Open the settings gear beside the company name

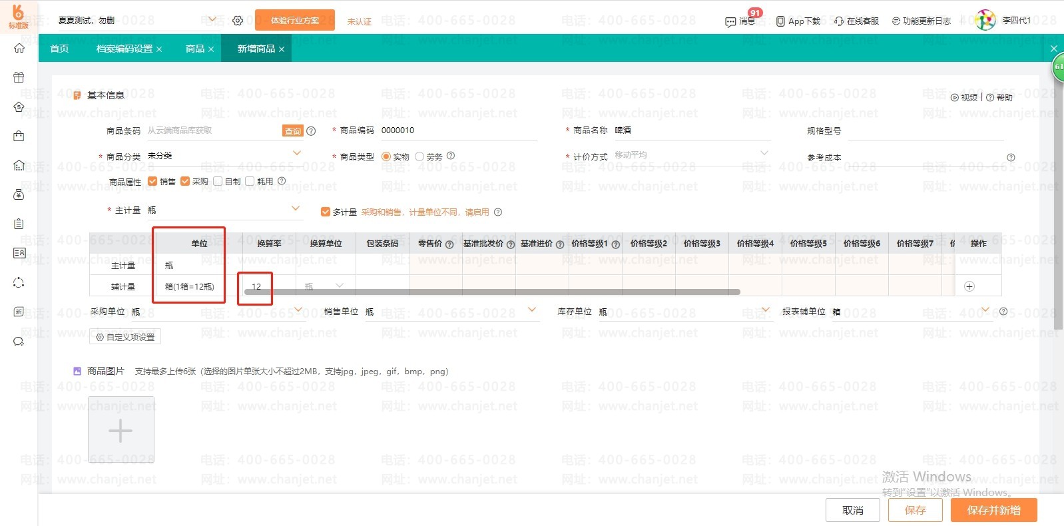pyautogui.click(x=238, y=21)
